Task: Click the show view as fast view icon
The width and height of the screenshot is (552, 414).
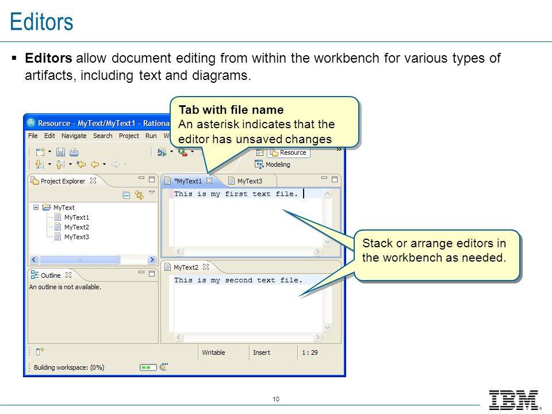Action: [x=40, y=351]
